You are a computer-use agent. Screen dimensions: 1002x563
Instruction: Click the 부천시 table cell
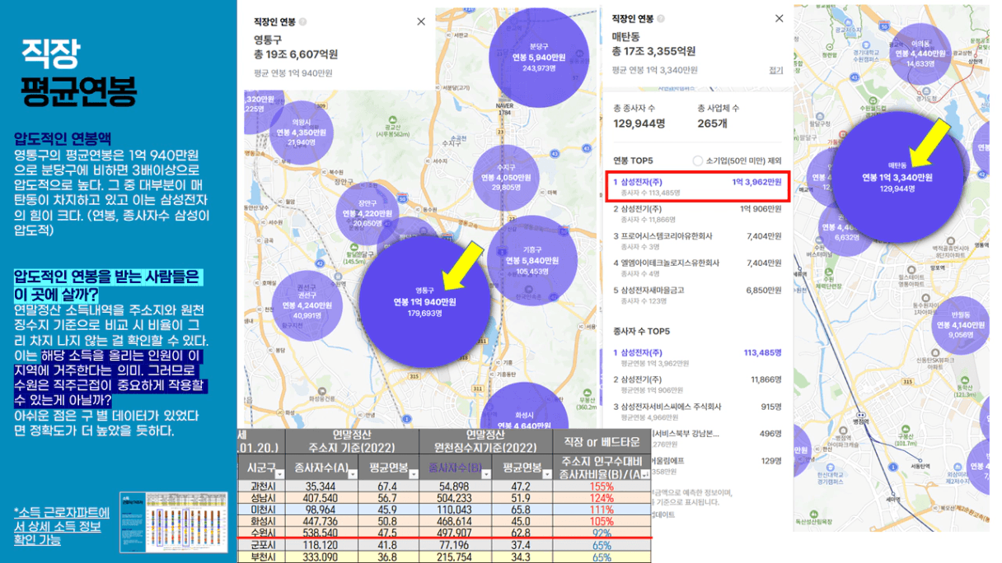261,557
